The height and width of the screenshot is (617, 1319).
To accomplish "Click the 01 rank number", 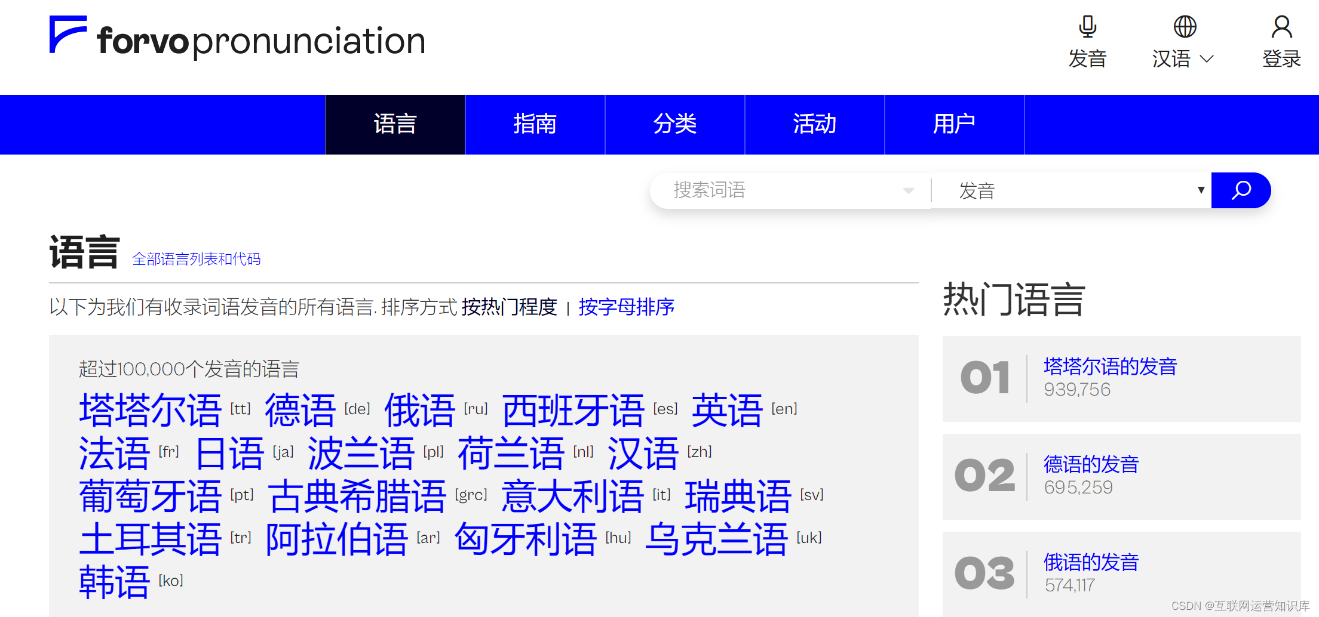I will [x=985, y=378].
